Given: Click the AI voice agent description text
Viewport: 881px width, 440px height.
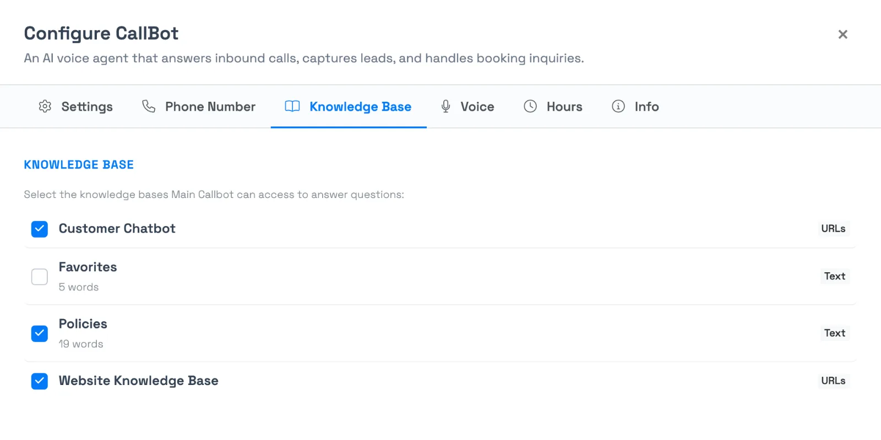Looking at the screenshot, I should [x=304, y=58].
